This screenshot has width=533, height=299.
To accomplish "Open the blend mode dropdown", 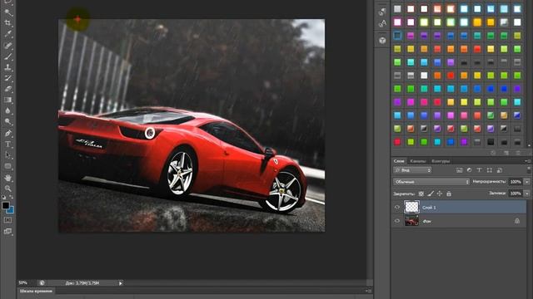I will (x=431, y=182).
